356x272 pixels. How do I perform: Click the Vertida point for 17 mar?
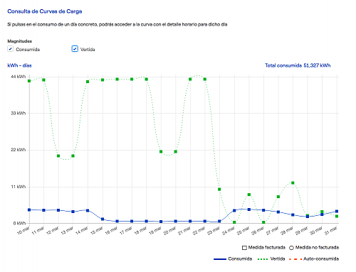[x=132, y=79]
